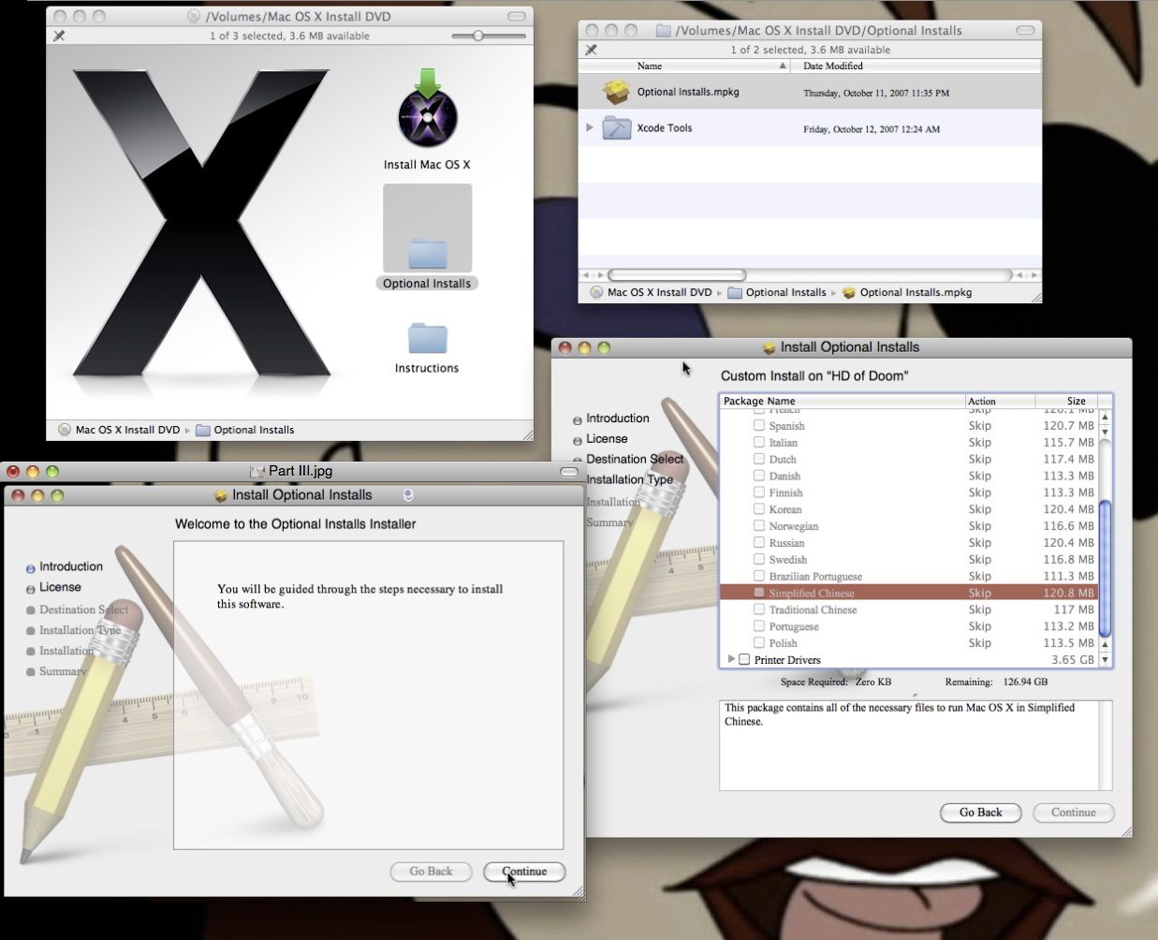Expand the Printer Drivers package group

(x=731, y=659)
